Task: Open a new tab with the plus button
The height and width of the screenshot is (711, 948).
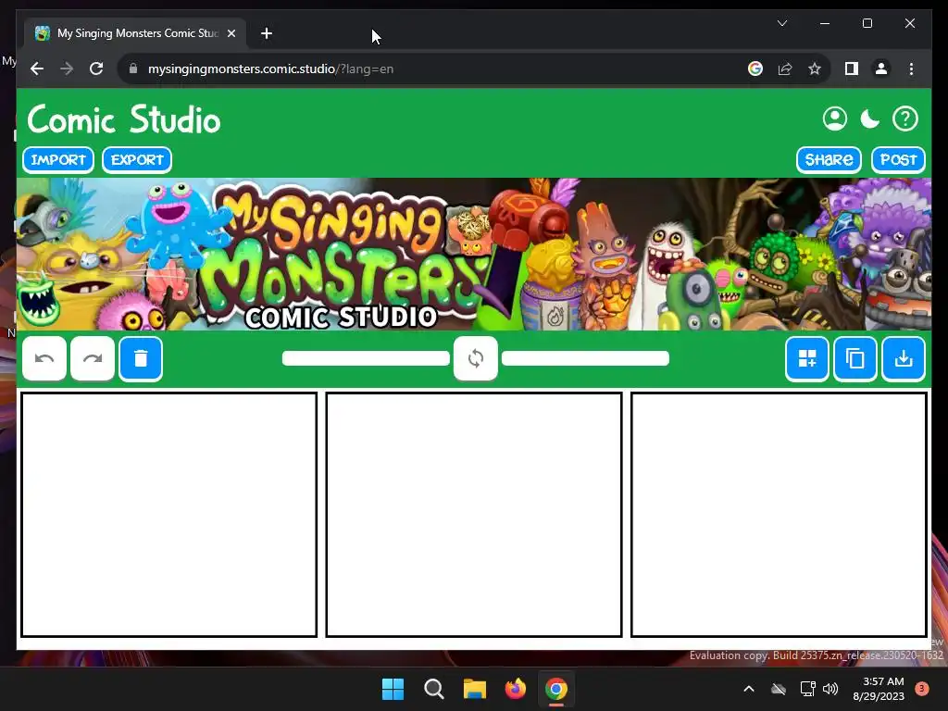Action: 267,33
